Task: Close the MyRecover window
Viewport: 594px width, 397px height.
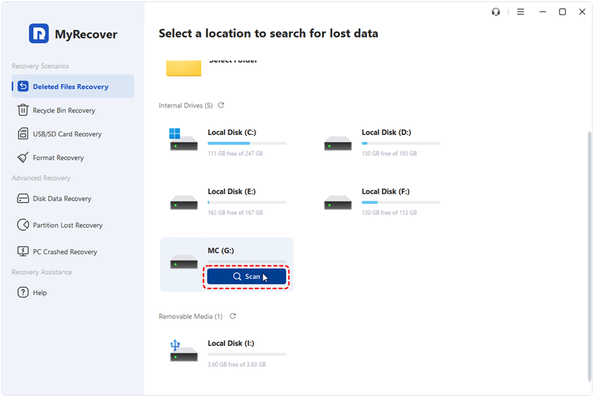Action: 582,12
